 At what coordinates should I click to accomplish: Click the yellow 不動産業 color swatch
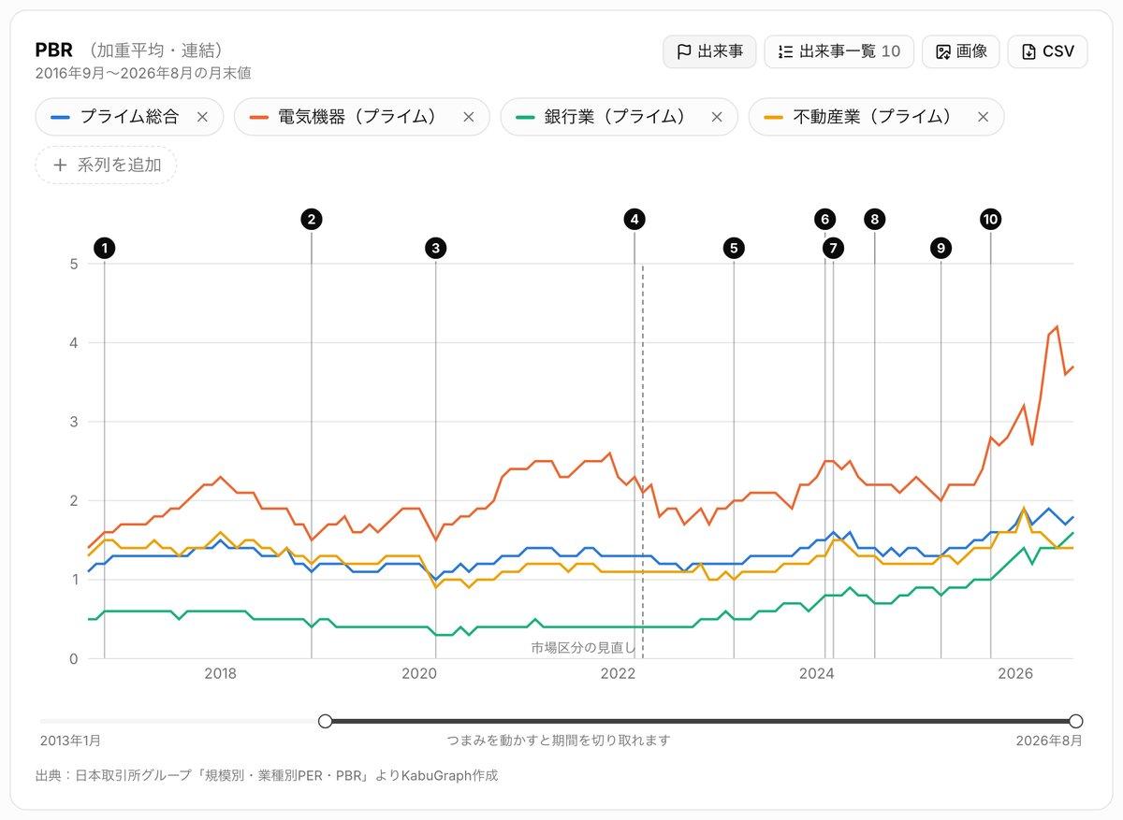pyautogui.click(x=773, y=117)
